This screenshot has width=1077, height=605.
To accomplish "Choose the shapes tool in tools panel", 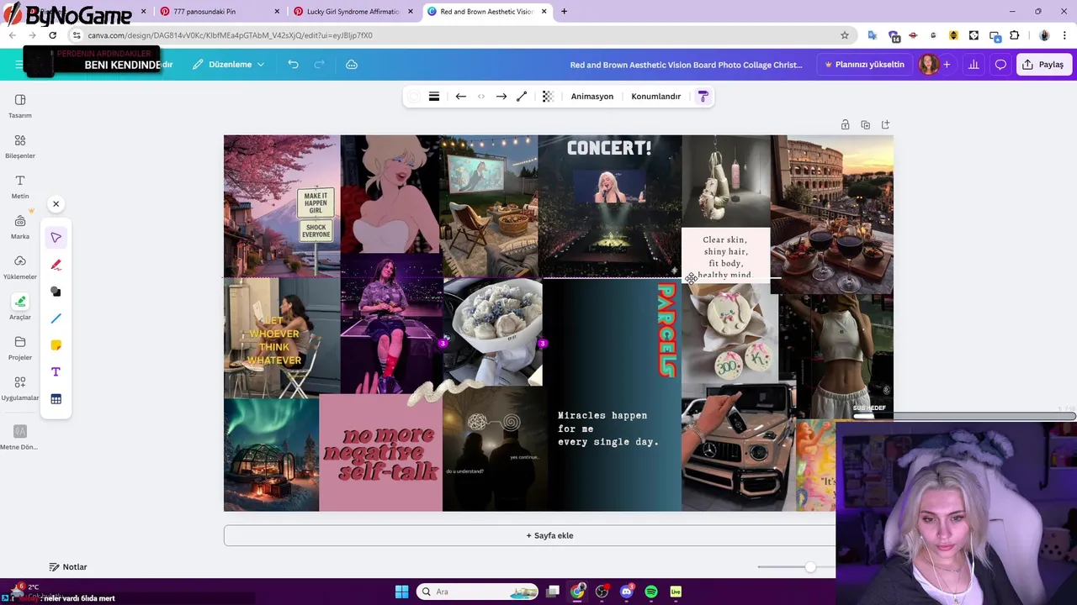I will 56,292.
